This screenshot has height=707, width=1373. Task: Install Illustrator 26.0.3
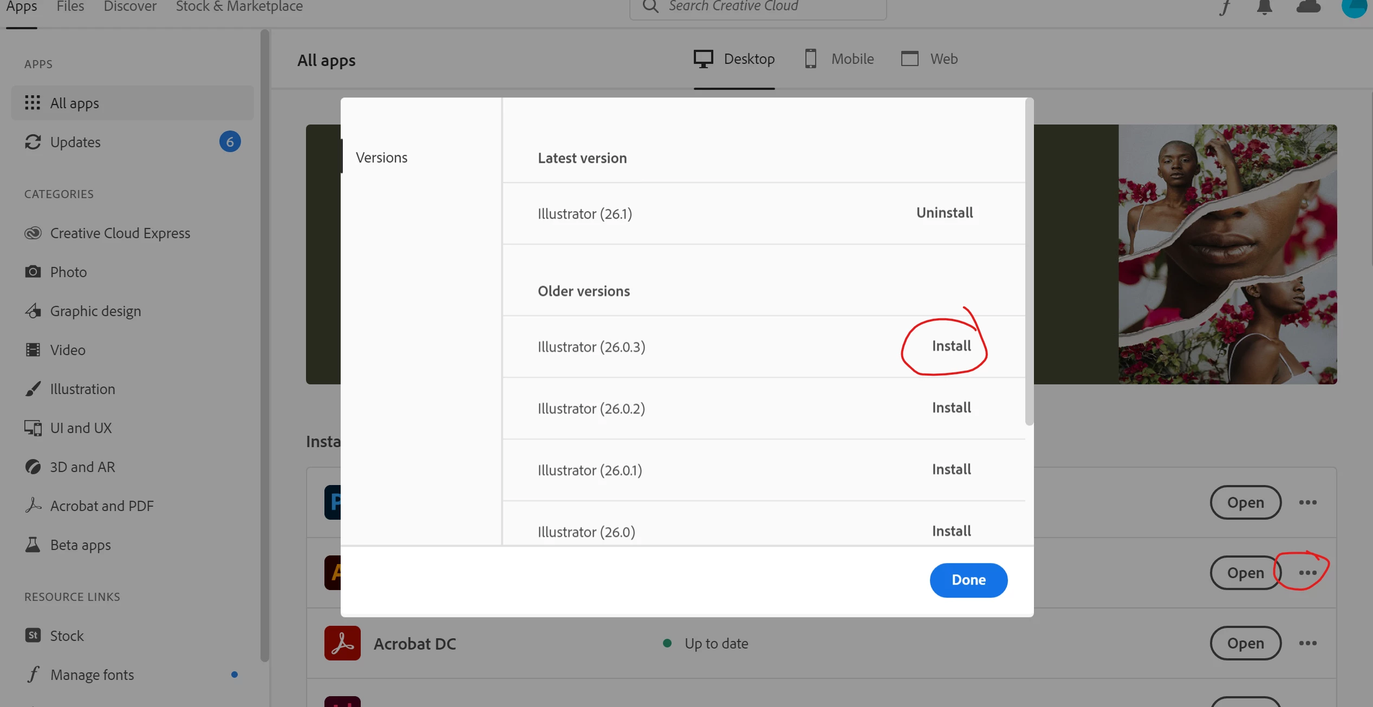(951, 346)
